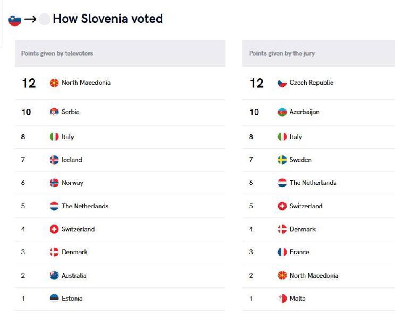Viewport: 395px width, 323px height.
Task: Click the Azerbaijan flag icon
Action: pos(282,112)
